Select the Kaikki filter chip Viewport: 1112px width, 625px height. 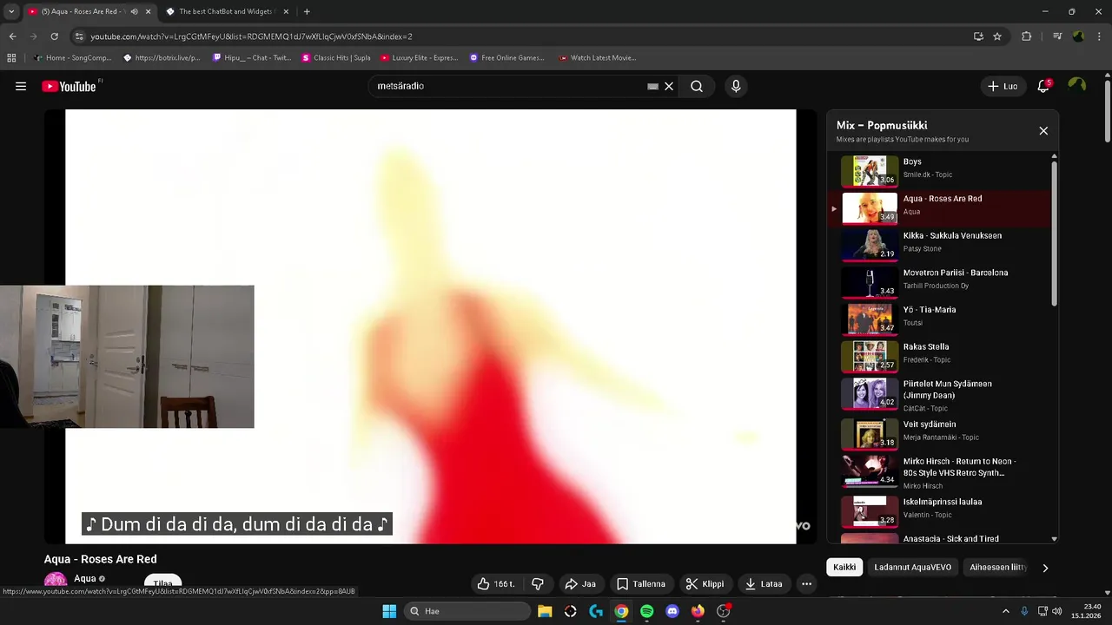point(844,567)
